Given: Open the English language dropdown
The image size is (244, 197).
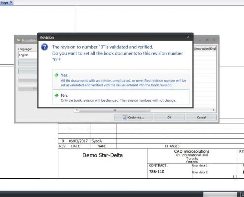Looking at the screenshot, I should [28, 55].
